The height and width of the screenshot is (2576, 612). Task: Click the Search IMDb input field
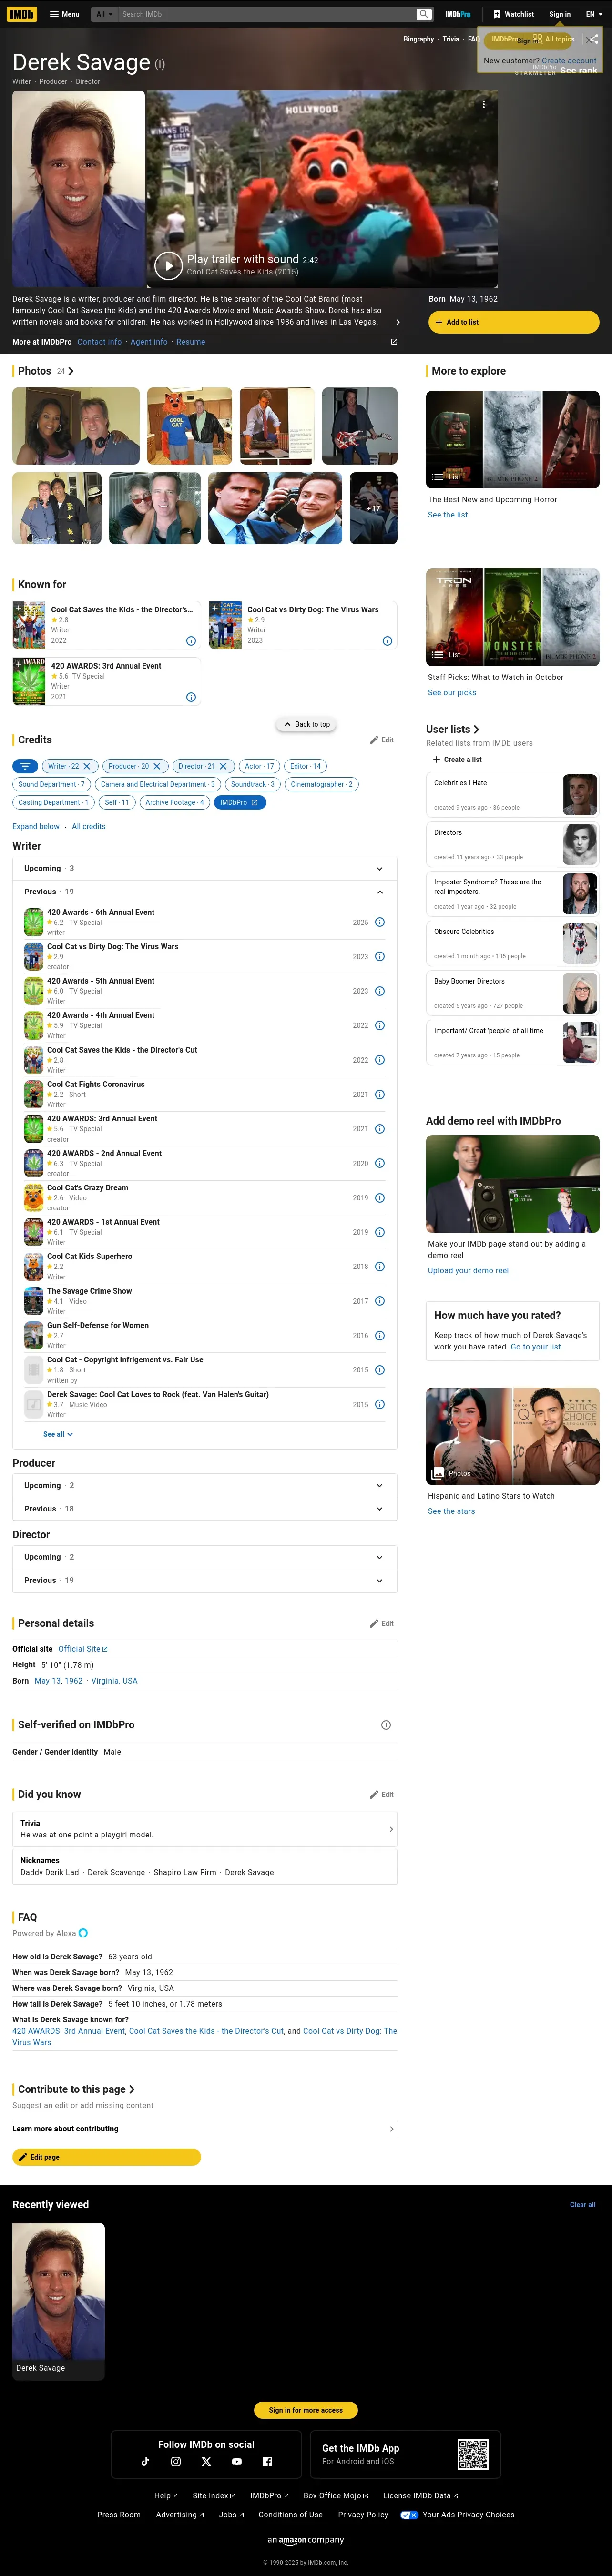(267, 14)
